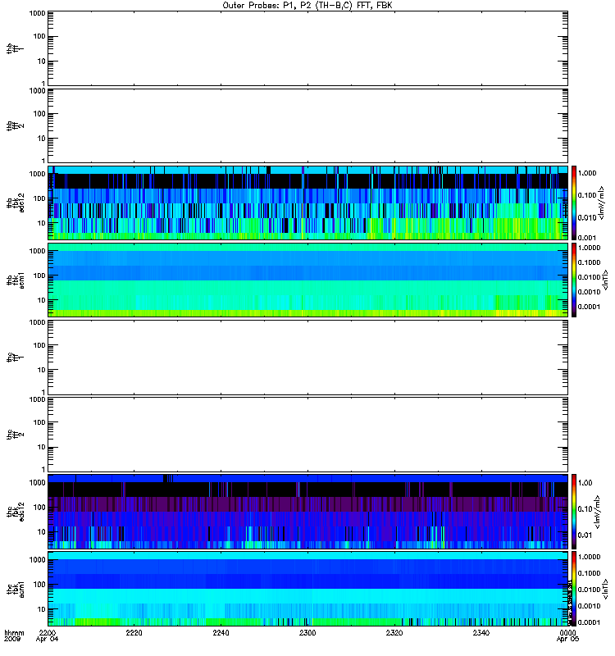Image resolution: width=615 pixels, height=656 pixels.
Task: Click the plot title 'Outer Probes: P1, P2 (TH-B,C) FFT, FBK'
Action: point(307,6)
